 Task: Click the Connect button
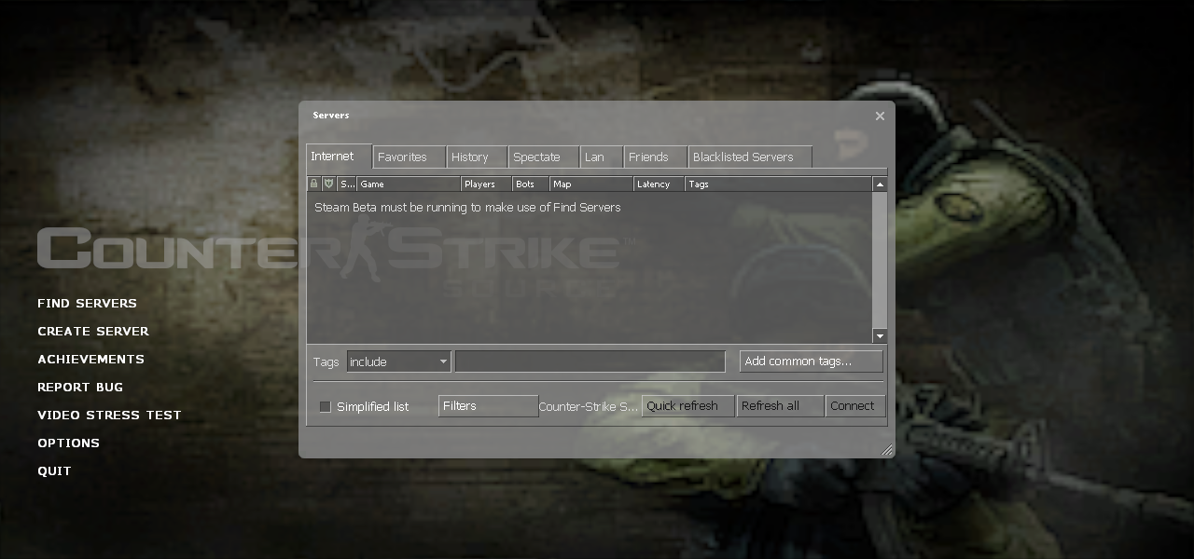(x=855, y=406)
